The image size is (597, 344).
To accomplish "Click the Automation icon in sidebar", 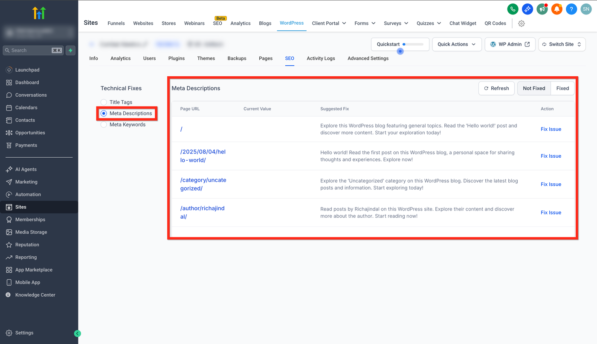I will point(9,194).
